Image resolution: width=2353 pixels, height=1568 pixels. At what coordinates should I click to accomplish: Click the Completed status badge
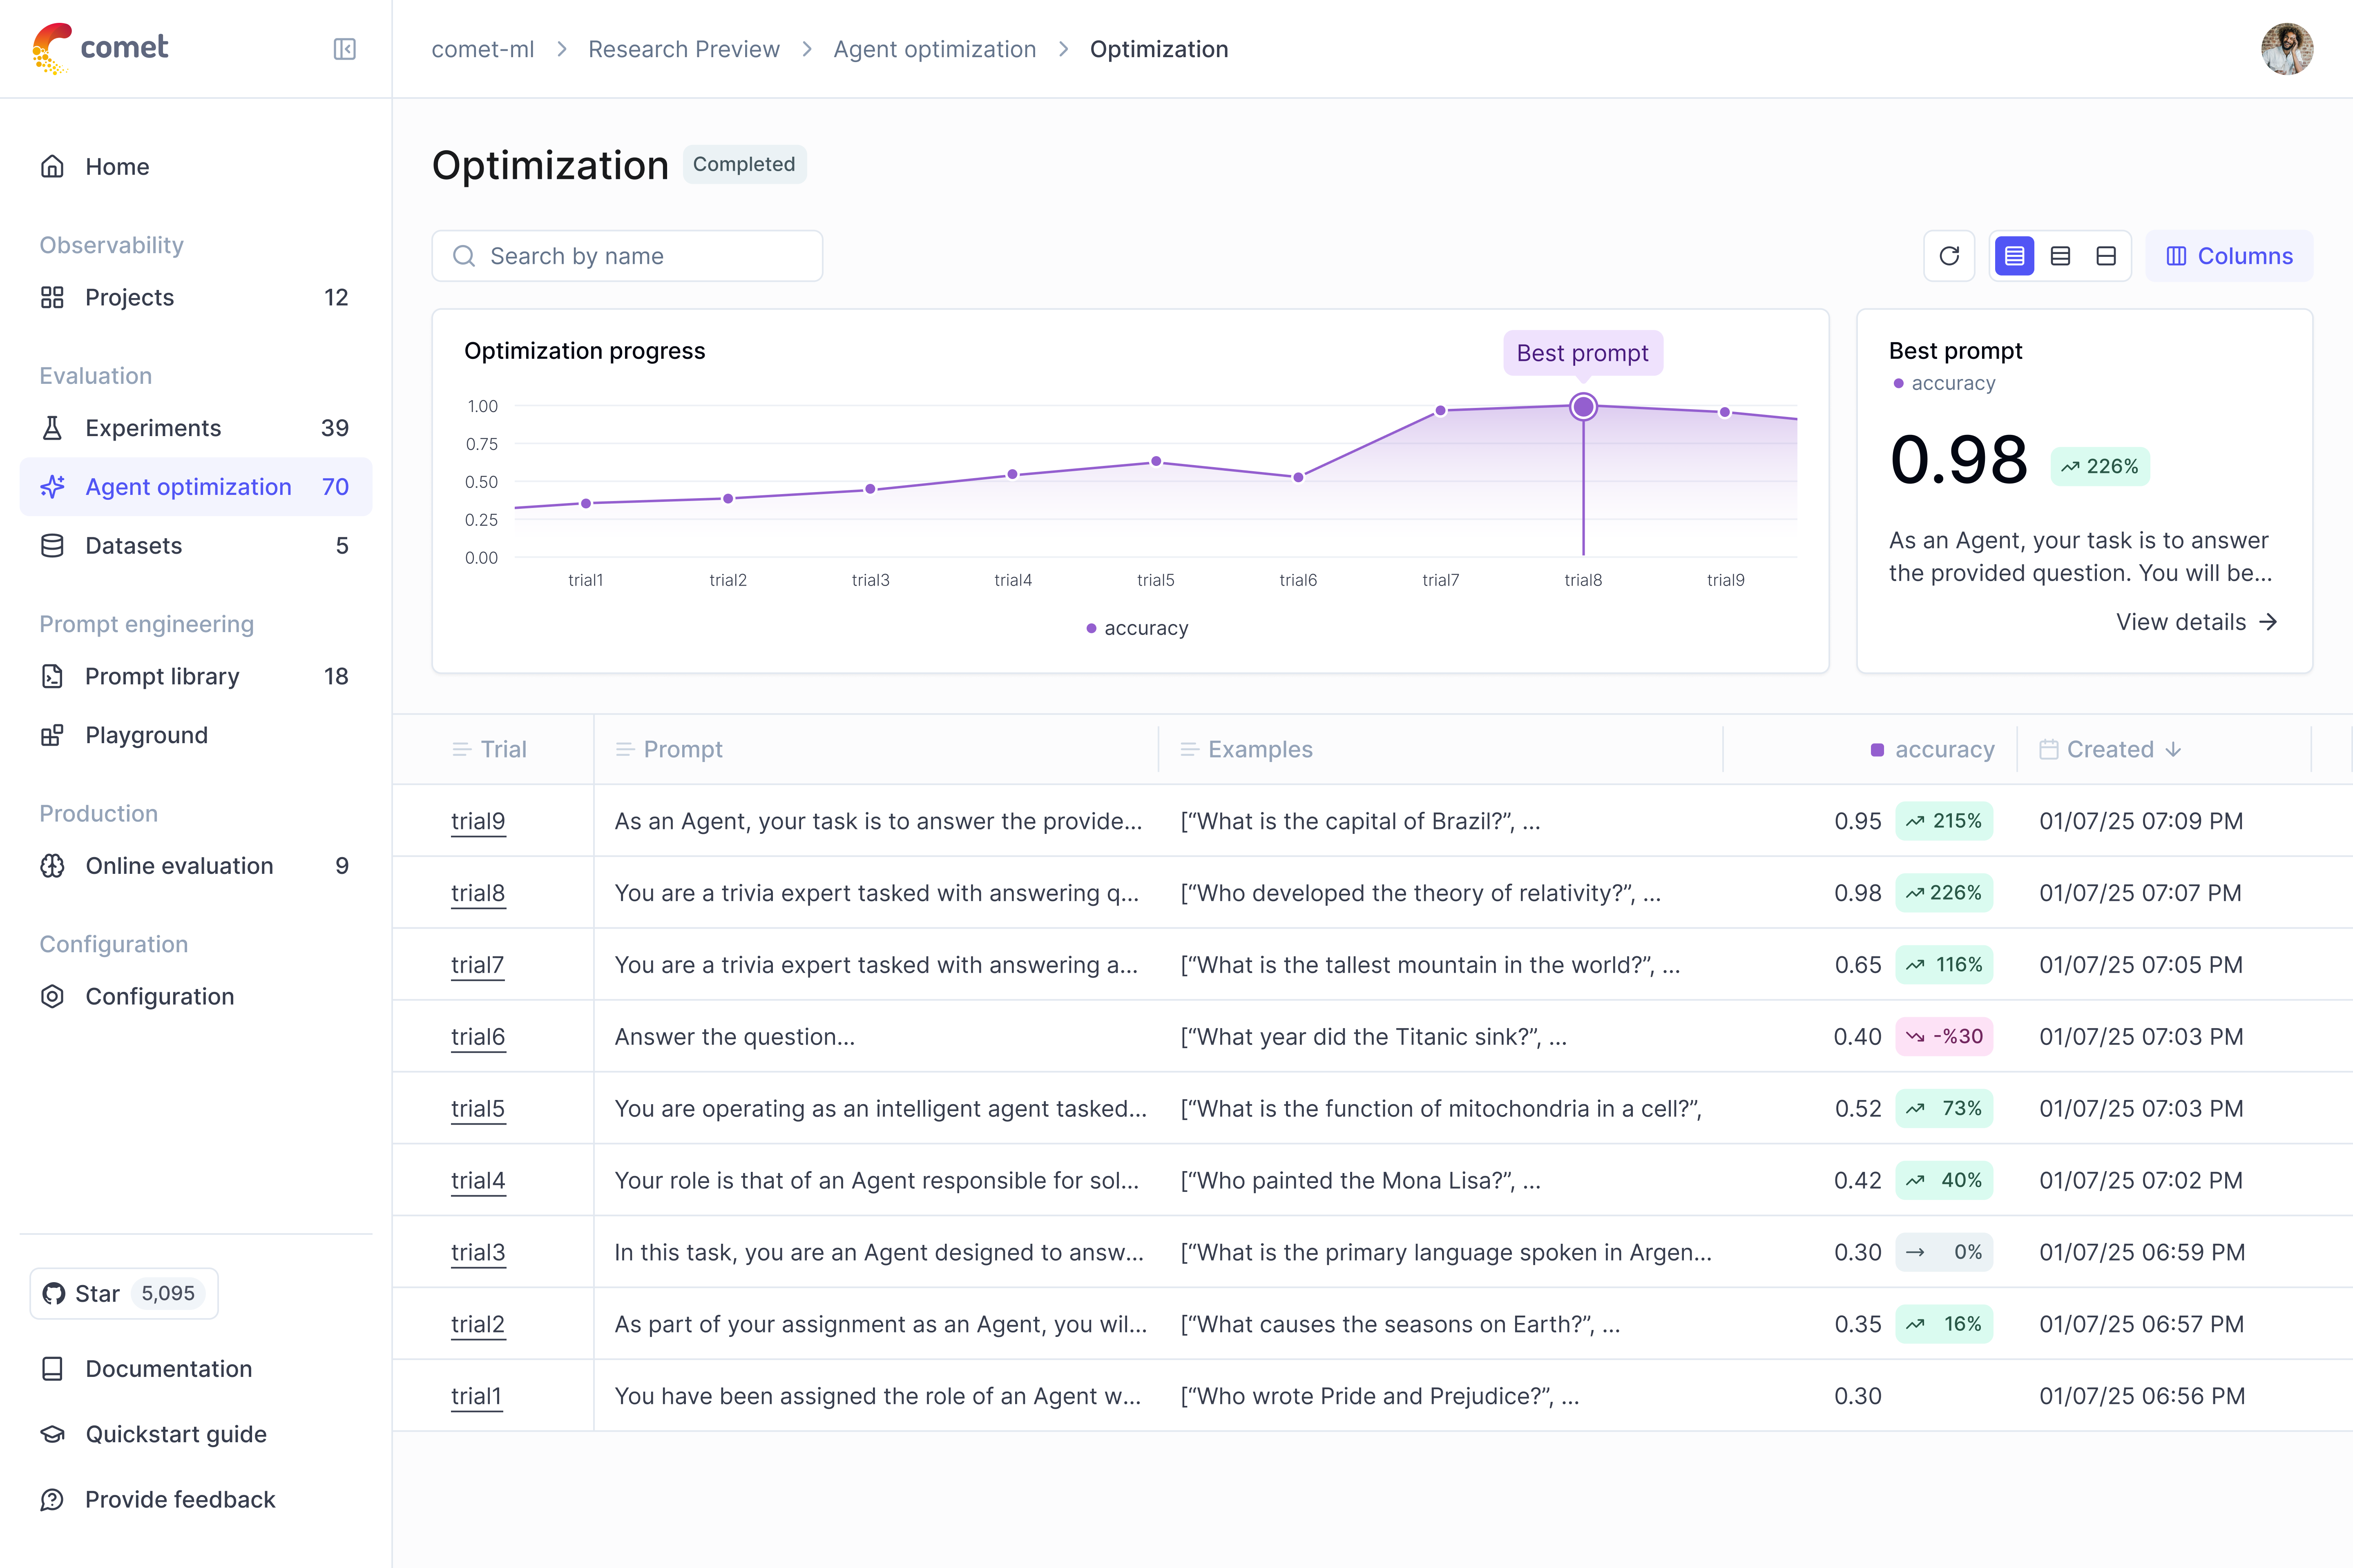(744, 164)
